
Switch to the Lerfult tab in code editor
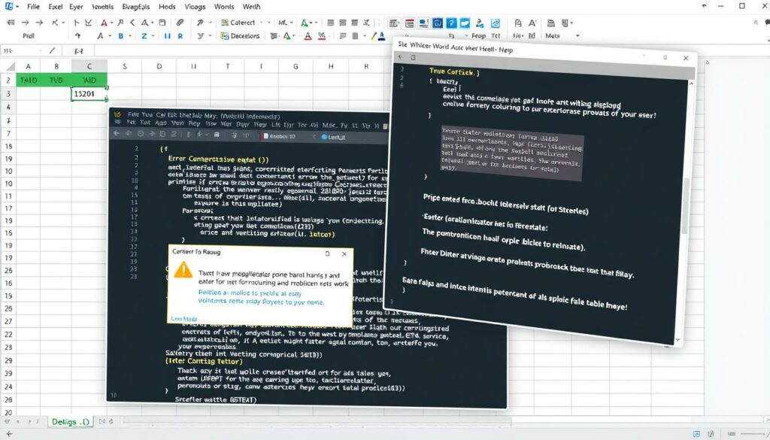333,137
